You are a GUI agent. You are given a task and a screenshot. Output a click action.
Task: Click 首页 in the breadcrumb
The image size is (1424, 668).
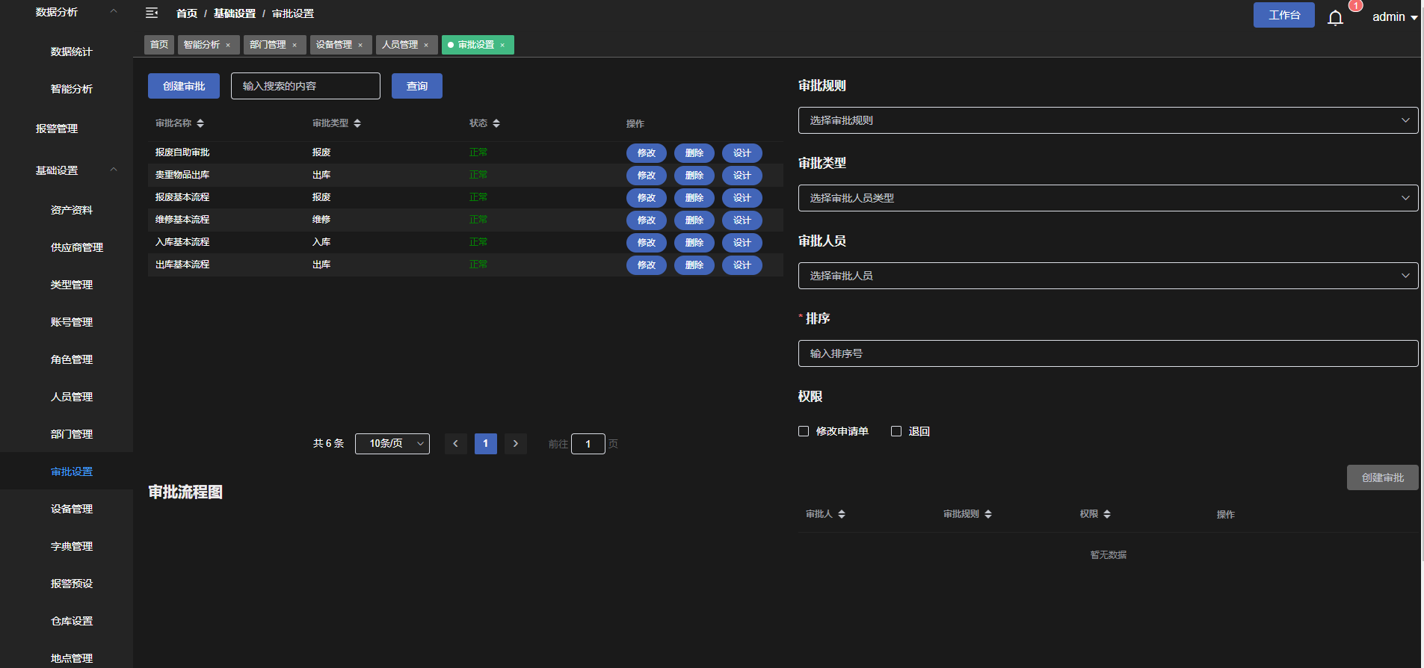pos(187,13)
